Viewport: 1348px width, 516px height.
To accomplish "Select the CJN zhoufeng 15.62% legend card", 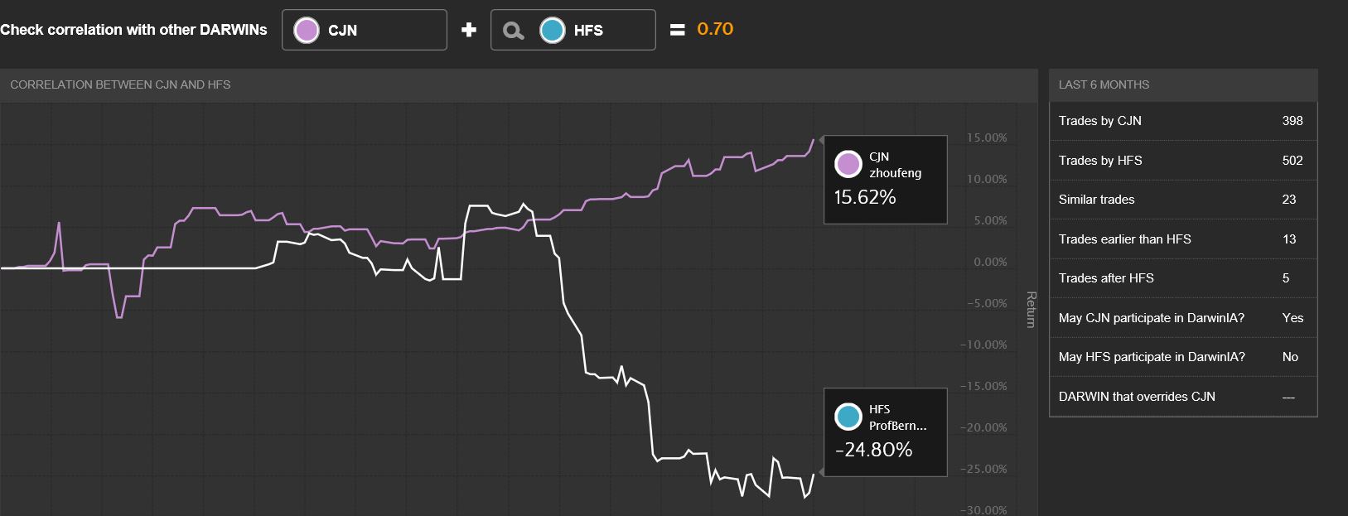I will click(x=885, y=180).
